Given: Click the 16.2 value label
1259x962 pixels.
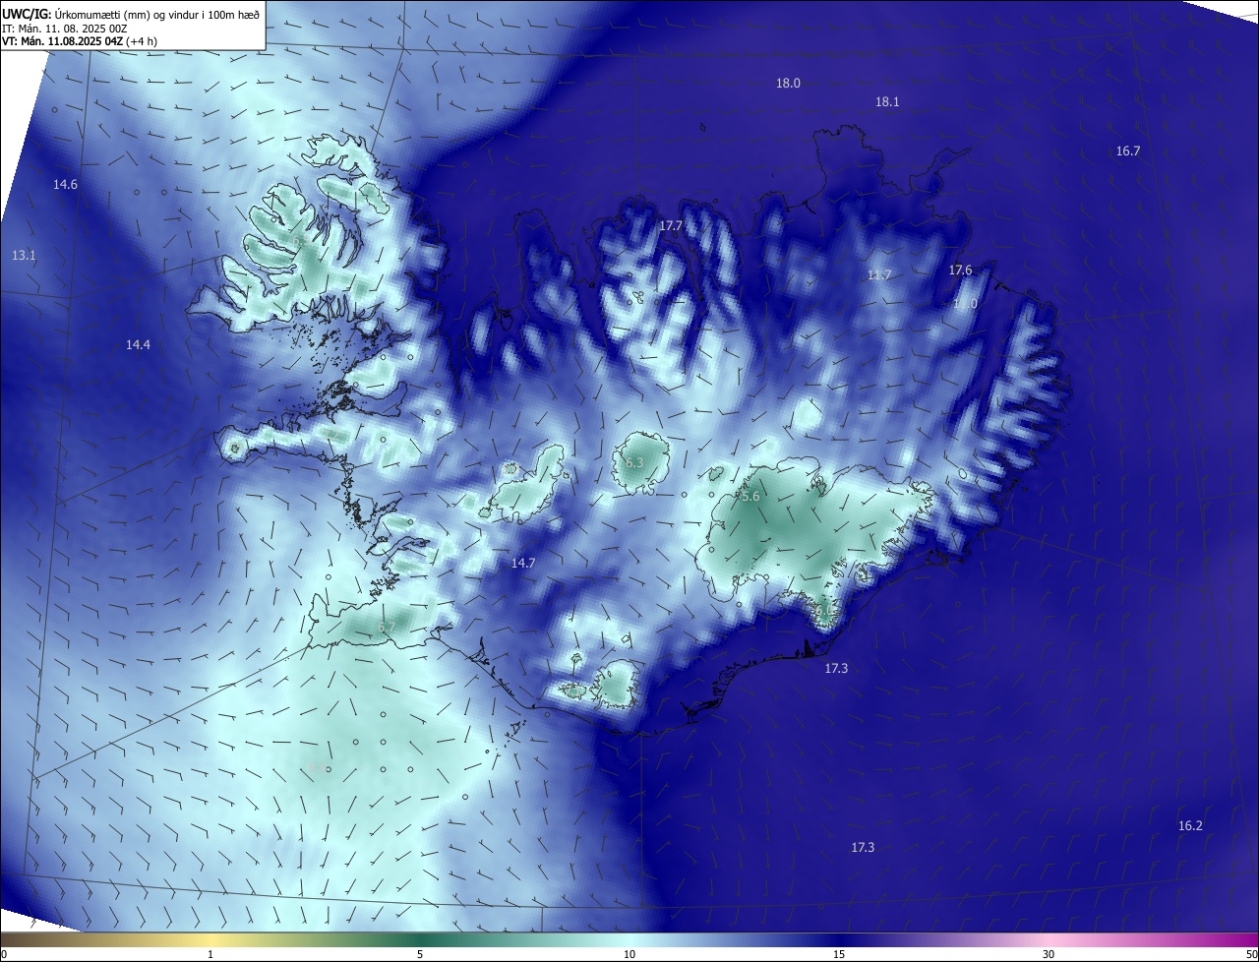Looking at the screenshot, I should point(1190,826).
